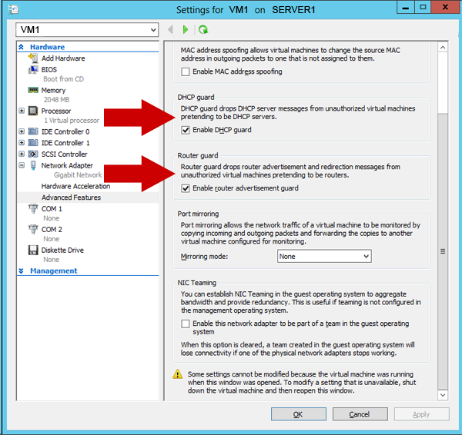Click the Cancel button
Viewport: 462px width, 435px height.
coord(360,414)
